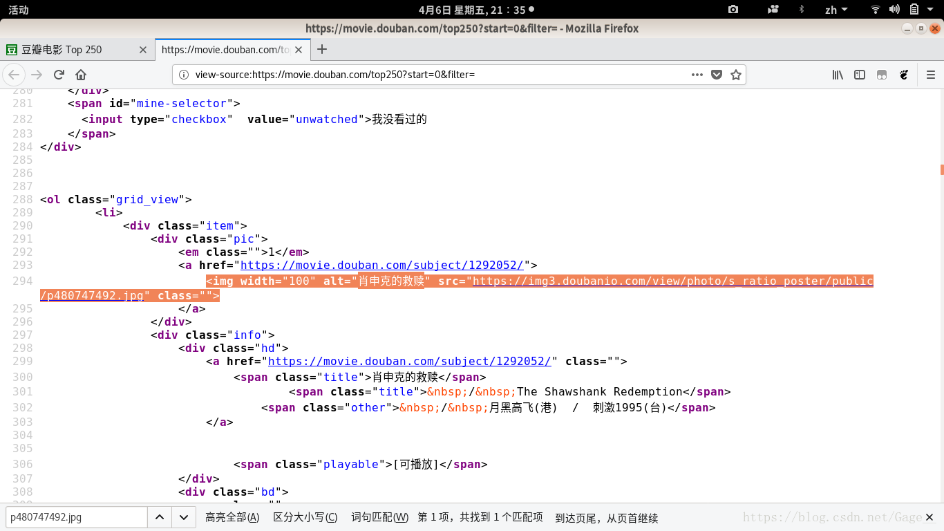
Task: Click the line number 294
Action: (23, 281)
